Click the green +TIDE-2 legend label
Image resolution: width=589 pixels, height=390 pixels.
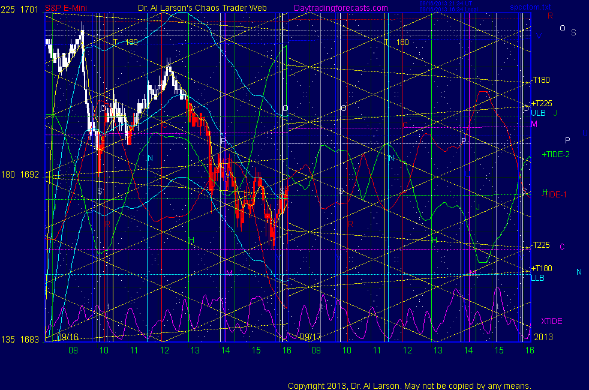point(555,154)
